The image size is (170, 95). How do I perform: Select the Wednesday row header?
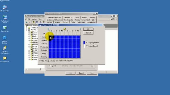pos(44,47)
